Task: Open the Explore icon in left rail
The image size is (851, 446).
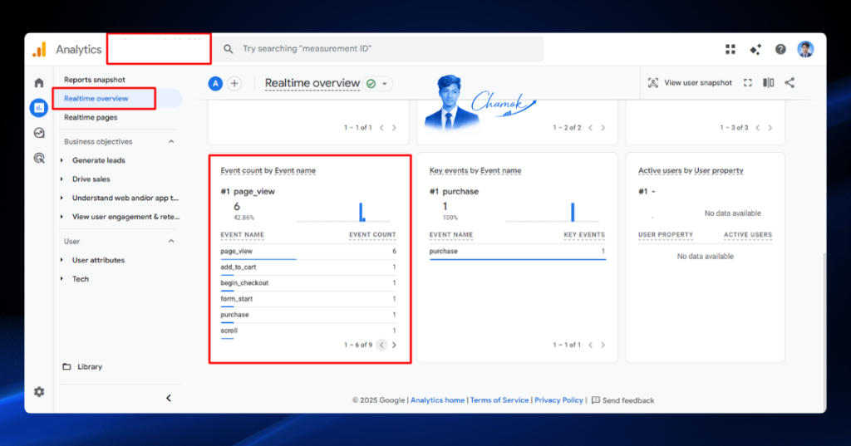Action: 39,133
